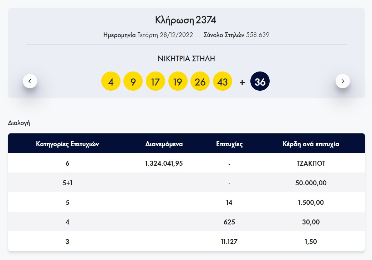The height and width of the screenshot is (260, 372).
Task: Open the next draw using right arrow
Action: [x=343, y=81]
